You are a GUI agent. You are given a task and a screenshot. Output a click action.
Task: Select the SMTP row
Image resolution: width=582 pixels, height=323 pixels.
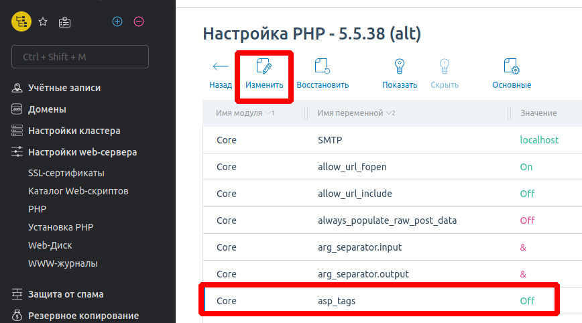(x=392, y=140)
